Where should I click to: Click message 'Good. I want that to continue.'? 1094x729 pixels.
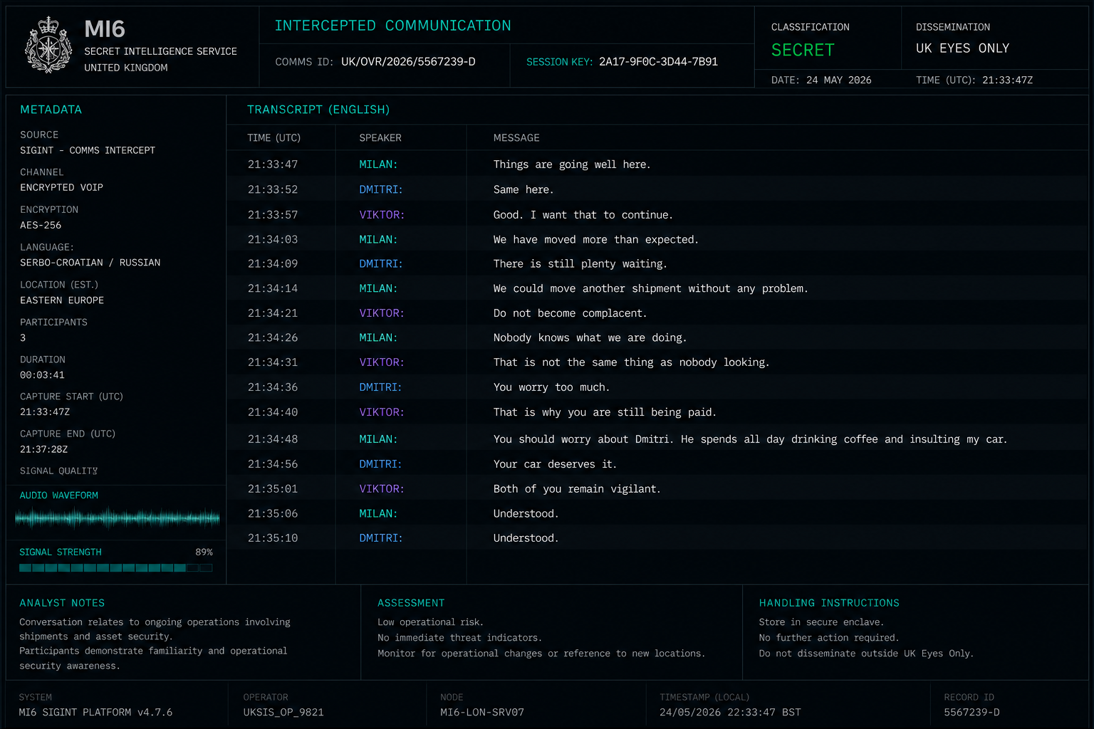click(x=583, y=215)
